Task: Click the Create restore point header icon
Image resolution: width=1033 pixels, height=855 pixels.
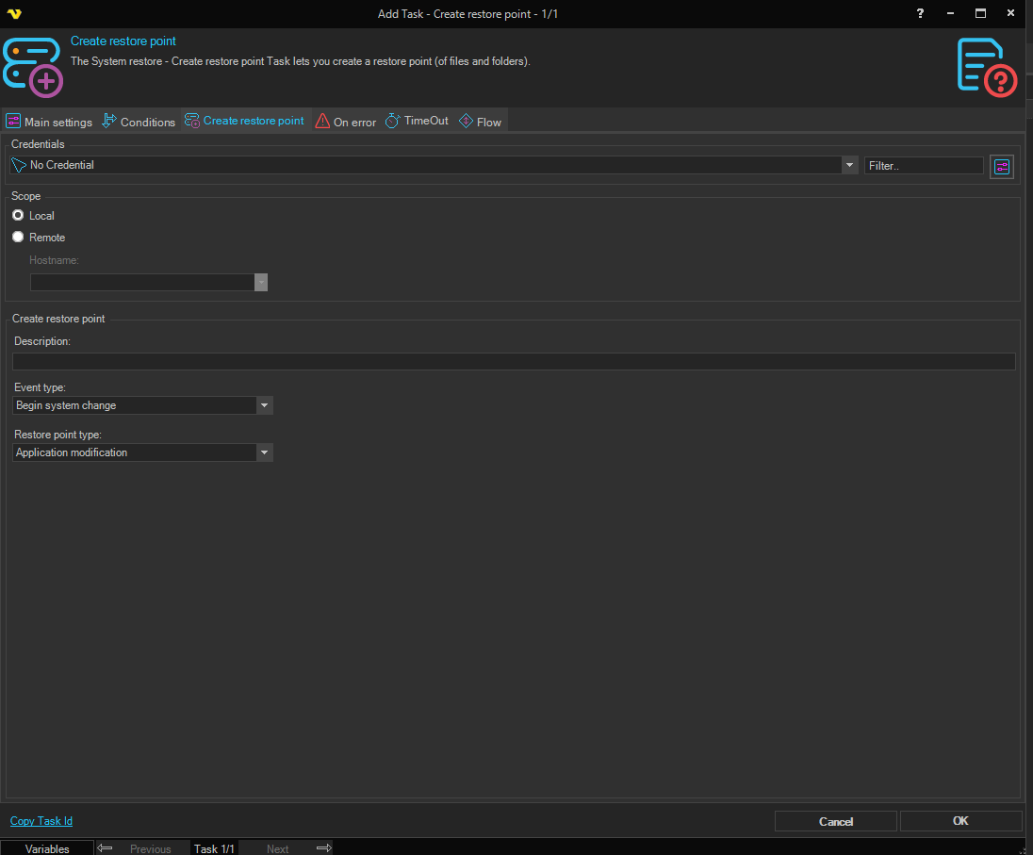Action: [33, 66]
